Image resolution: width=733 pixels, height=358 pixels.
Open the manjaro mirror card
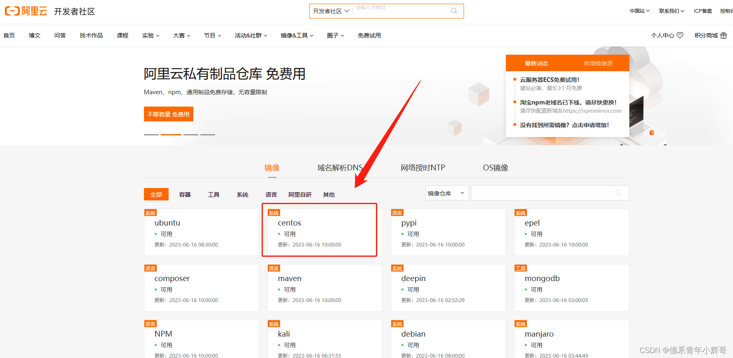[x=572, y=339]
